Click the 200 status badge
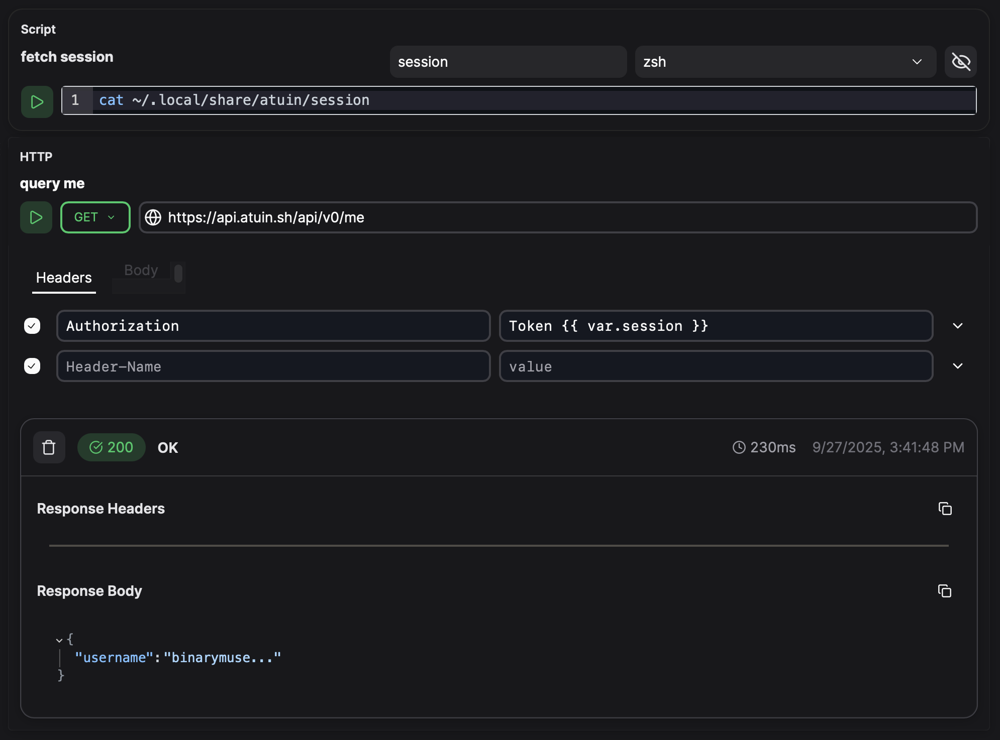Viewport: 1000px width, 740px height. point(111,447)
